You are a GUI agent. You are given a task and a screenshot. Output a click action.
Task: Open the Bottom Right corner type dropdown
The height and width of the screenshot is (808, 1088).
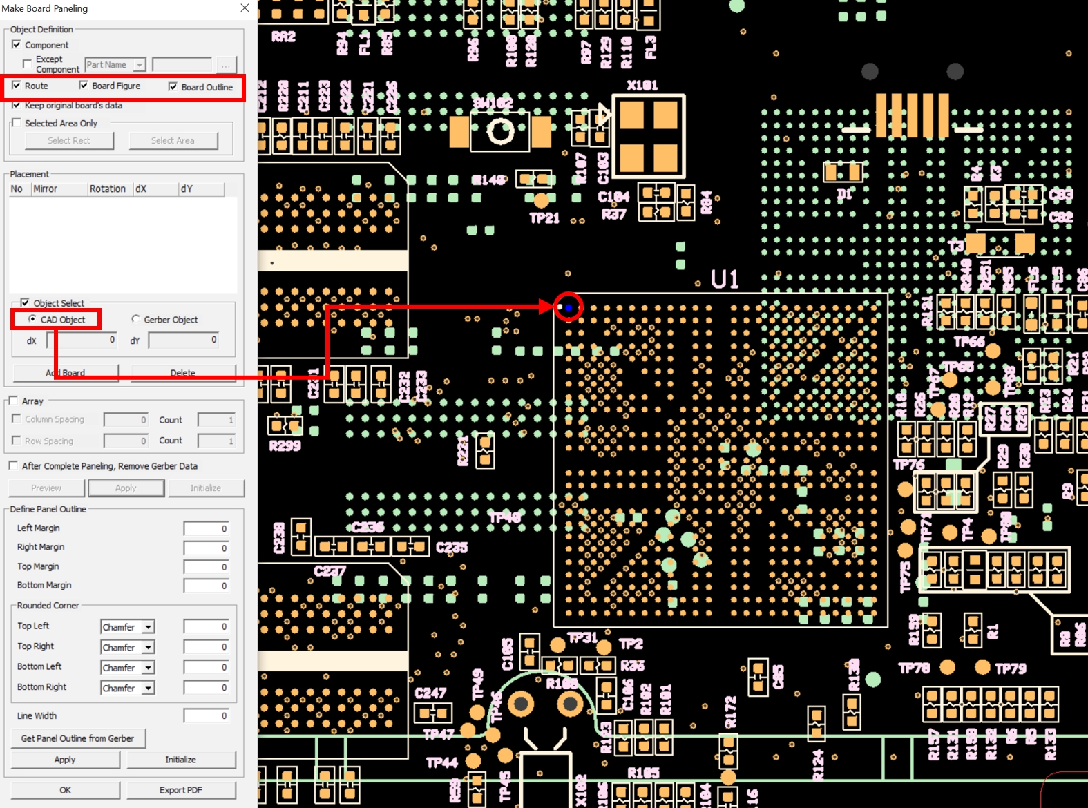[148, 689]
